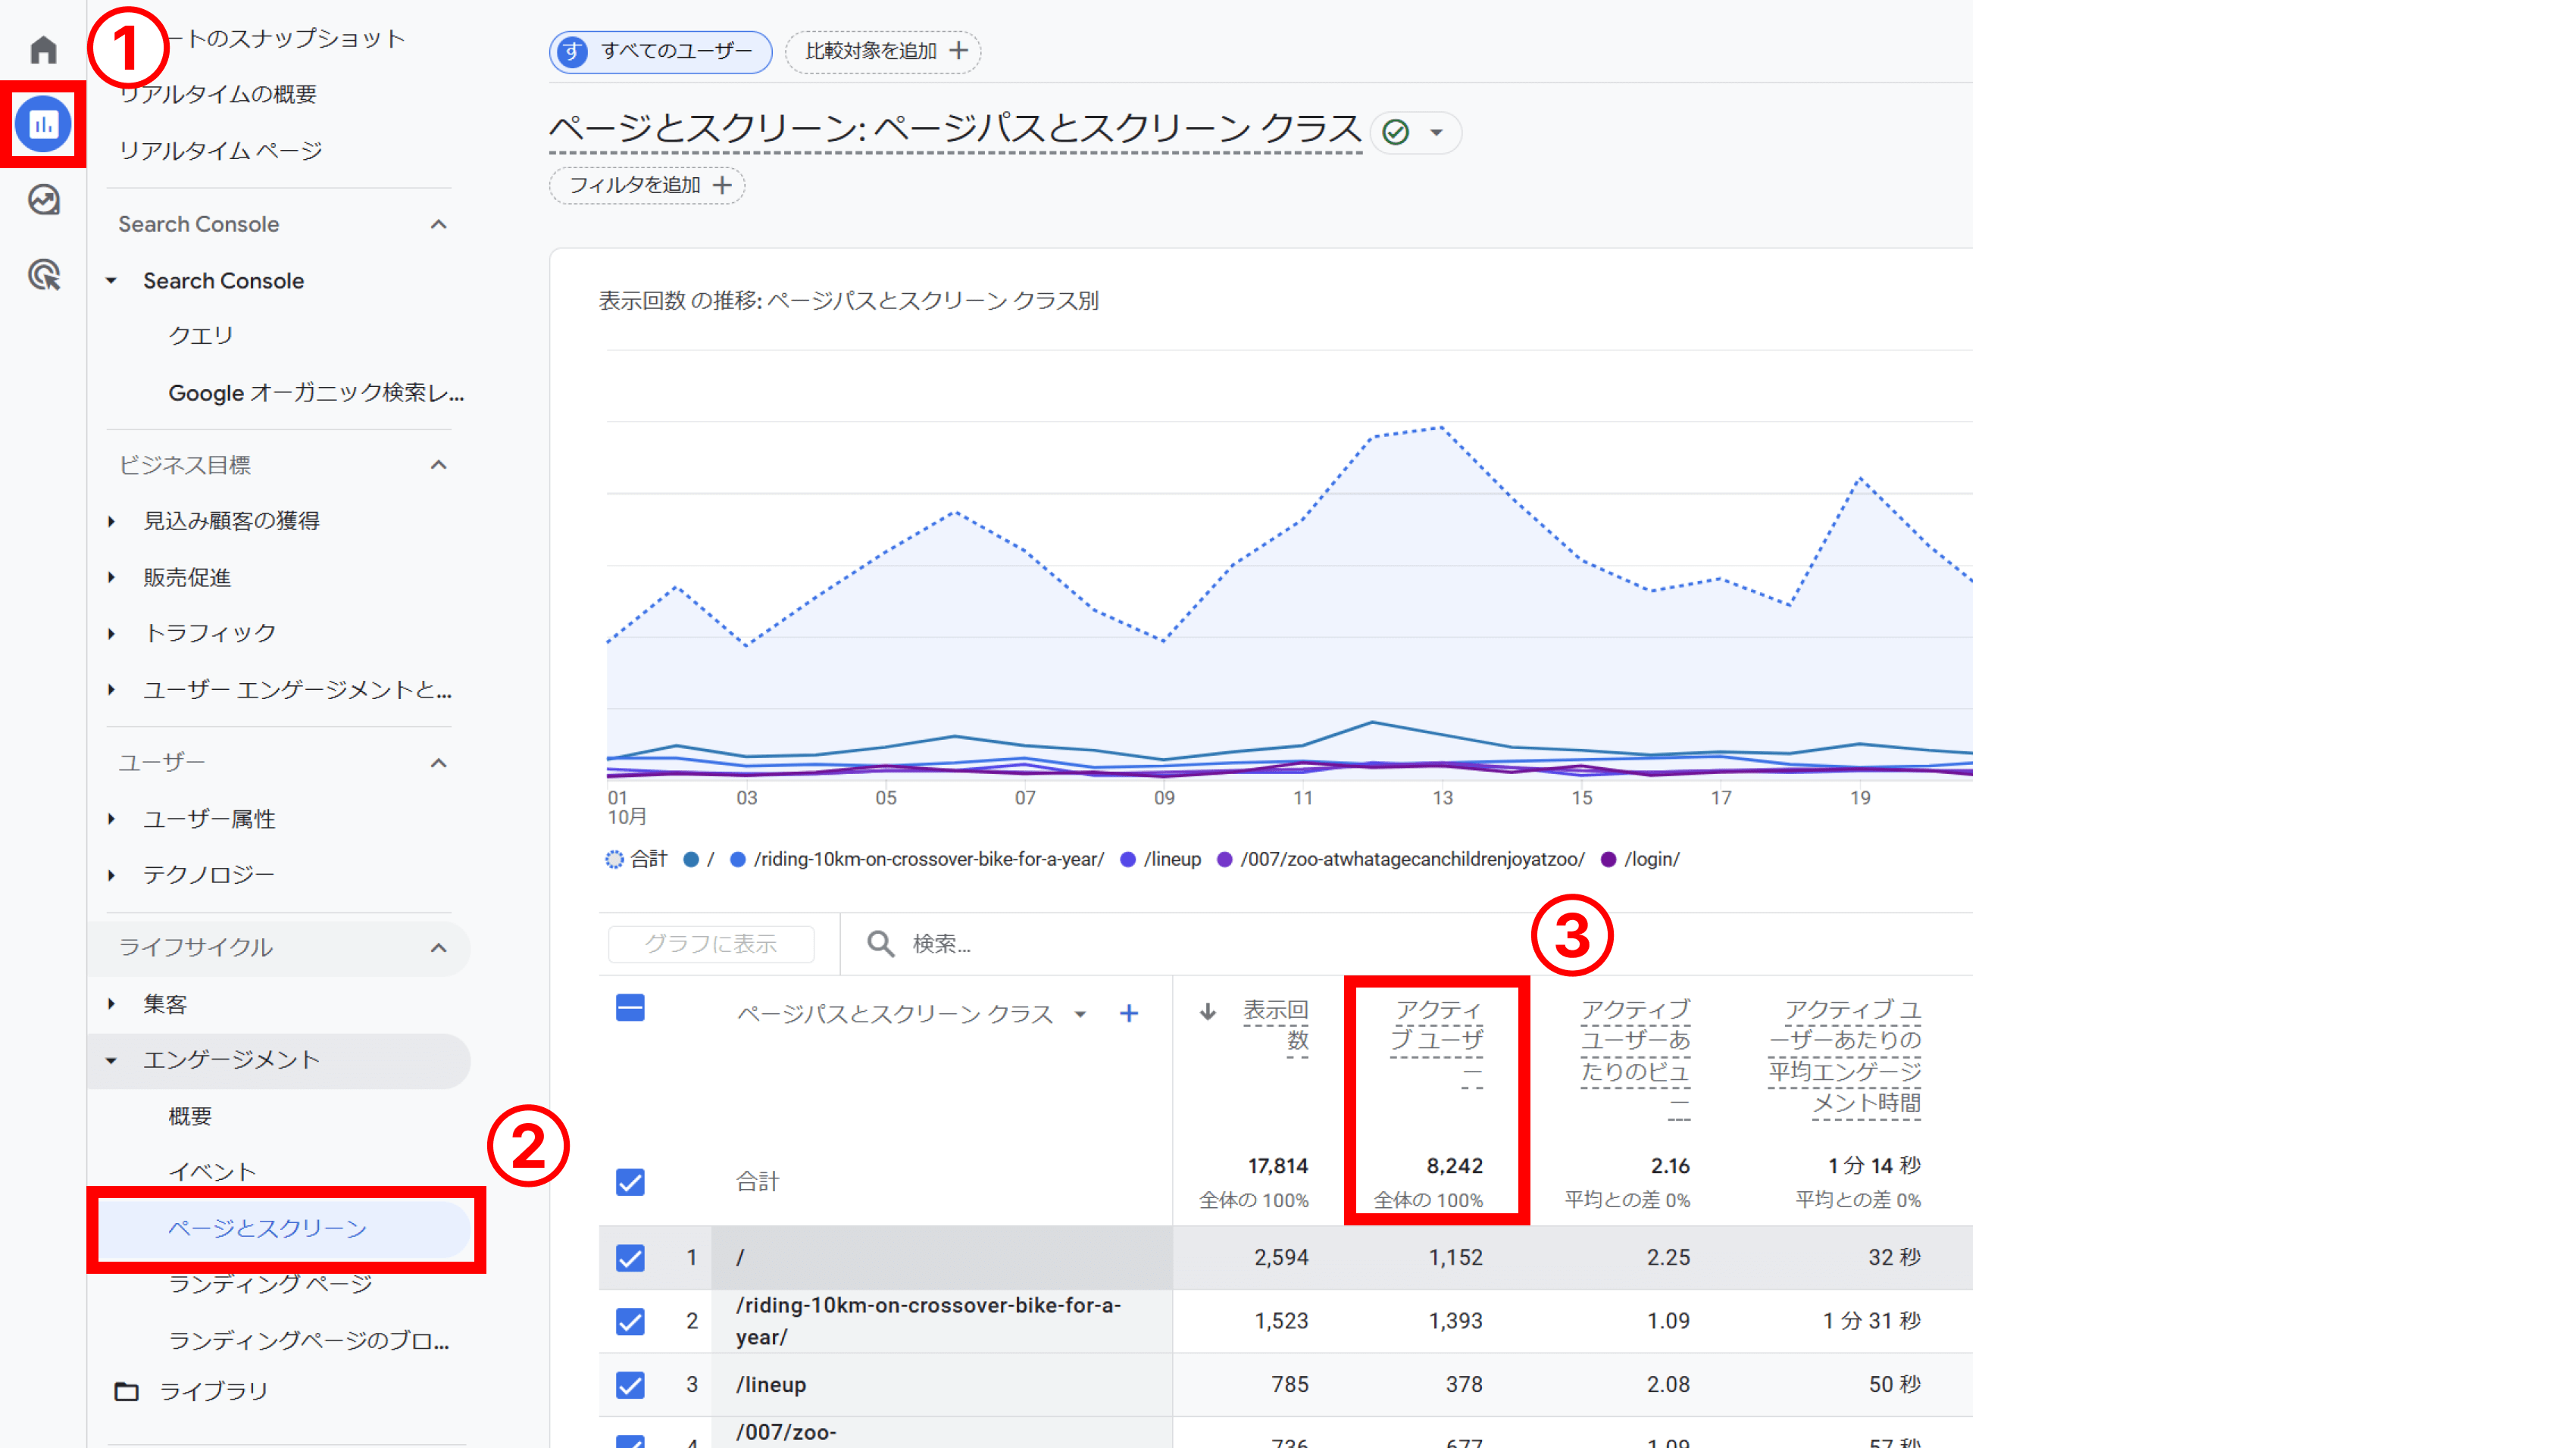2576x1448 pixels.
Task: Click the Explore (magnifying glass) icon
Action: pos(44,198)
